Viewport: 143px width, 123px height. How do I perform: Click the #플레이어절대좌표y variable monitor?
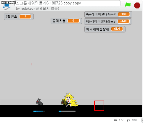[108, 22]
